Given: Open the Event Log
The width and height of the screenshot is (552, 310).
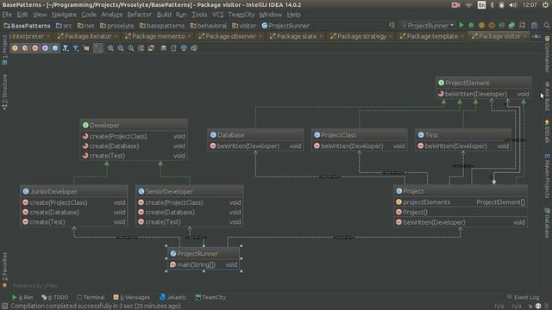Looking at the screenshot, I should pos(523,297).
